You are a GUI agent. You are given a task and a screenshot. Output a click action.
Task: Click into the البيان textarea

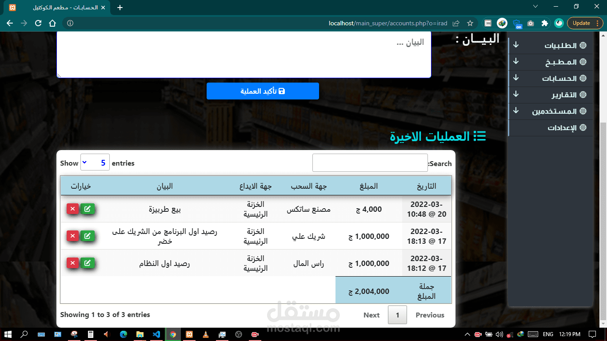pos(244,55)
